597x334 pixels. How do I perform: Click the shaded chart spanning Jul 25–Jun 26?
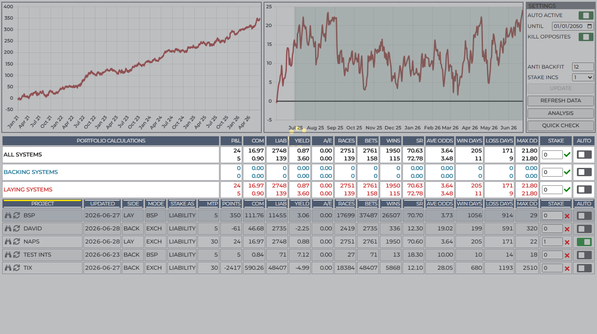[x=394, y=67]
